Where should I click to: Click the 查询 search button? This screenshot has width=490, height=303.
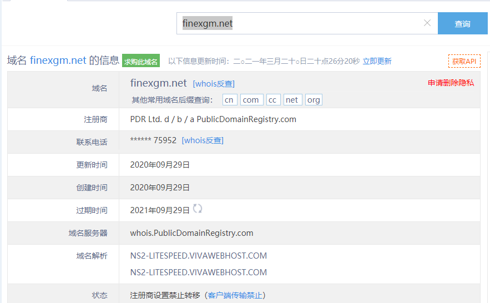tap(462, 24)
